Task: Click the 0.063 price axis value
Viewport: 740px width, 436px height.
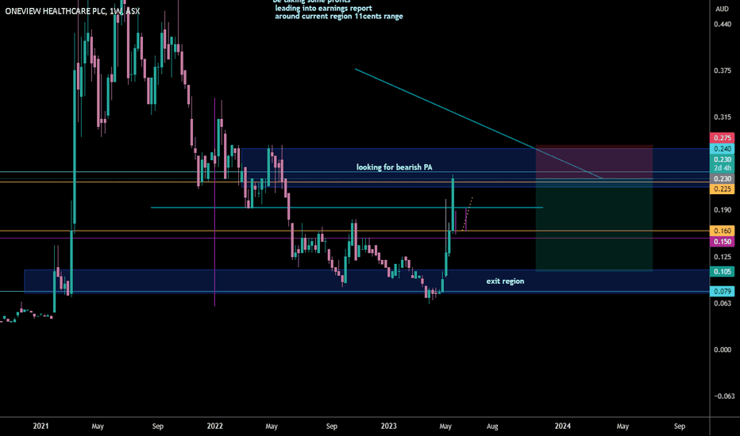Action: pos(723,303)
